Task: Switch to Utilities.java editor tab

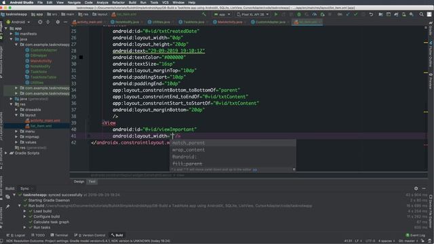Action: tap(159, 22)
